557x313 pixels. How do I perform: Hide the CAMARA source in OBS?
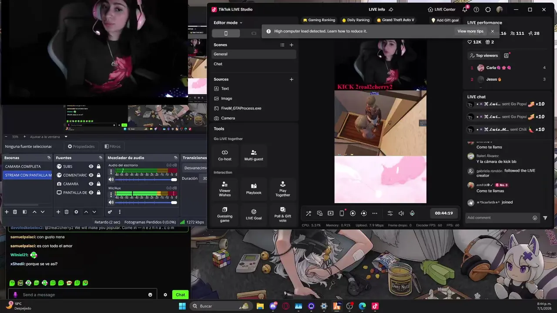pyautogui.click(x=91, y=184)
